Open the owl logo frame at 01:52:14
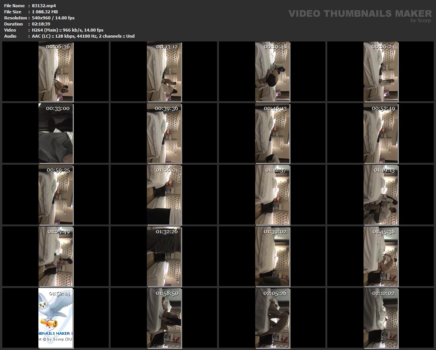Viewport: 436px width, 350px height. click(56, 318)
